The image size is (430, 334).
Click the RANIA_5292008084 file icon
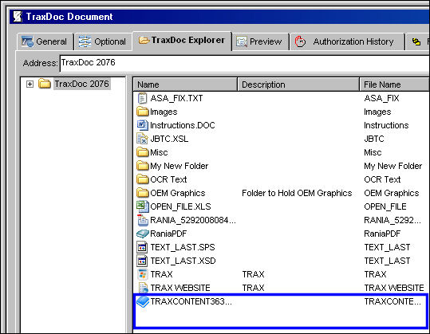(143, 220)
